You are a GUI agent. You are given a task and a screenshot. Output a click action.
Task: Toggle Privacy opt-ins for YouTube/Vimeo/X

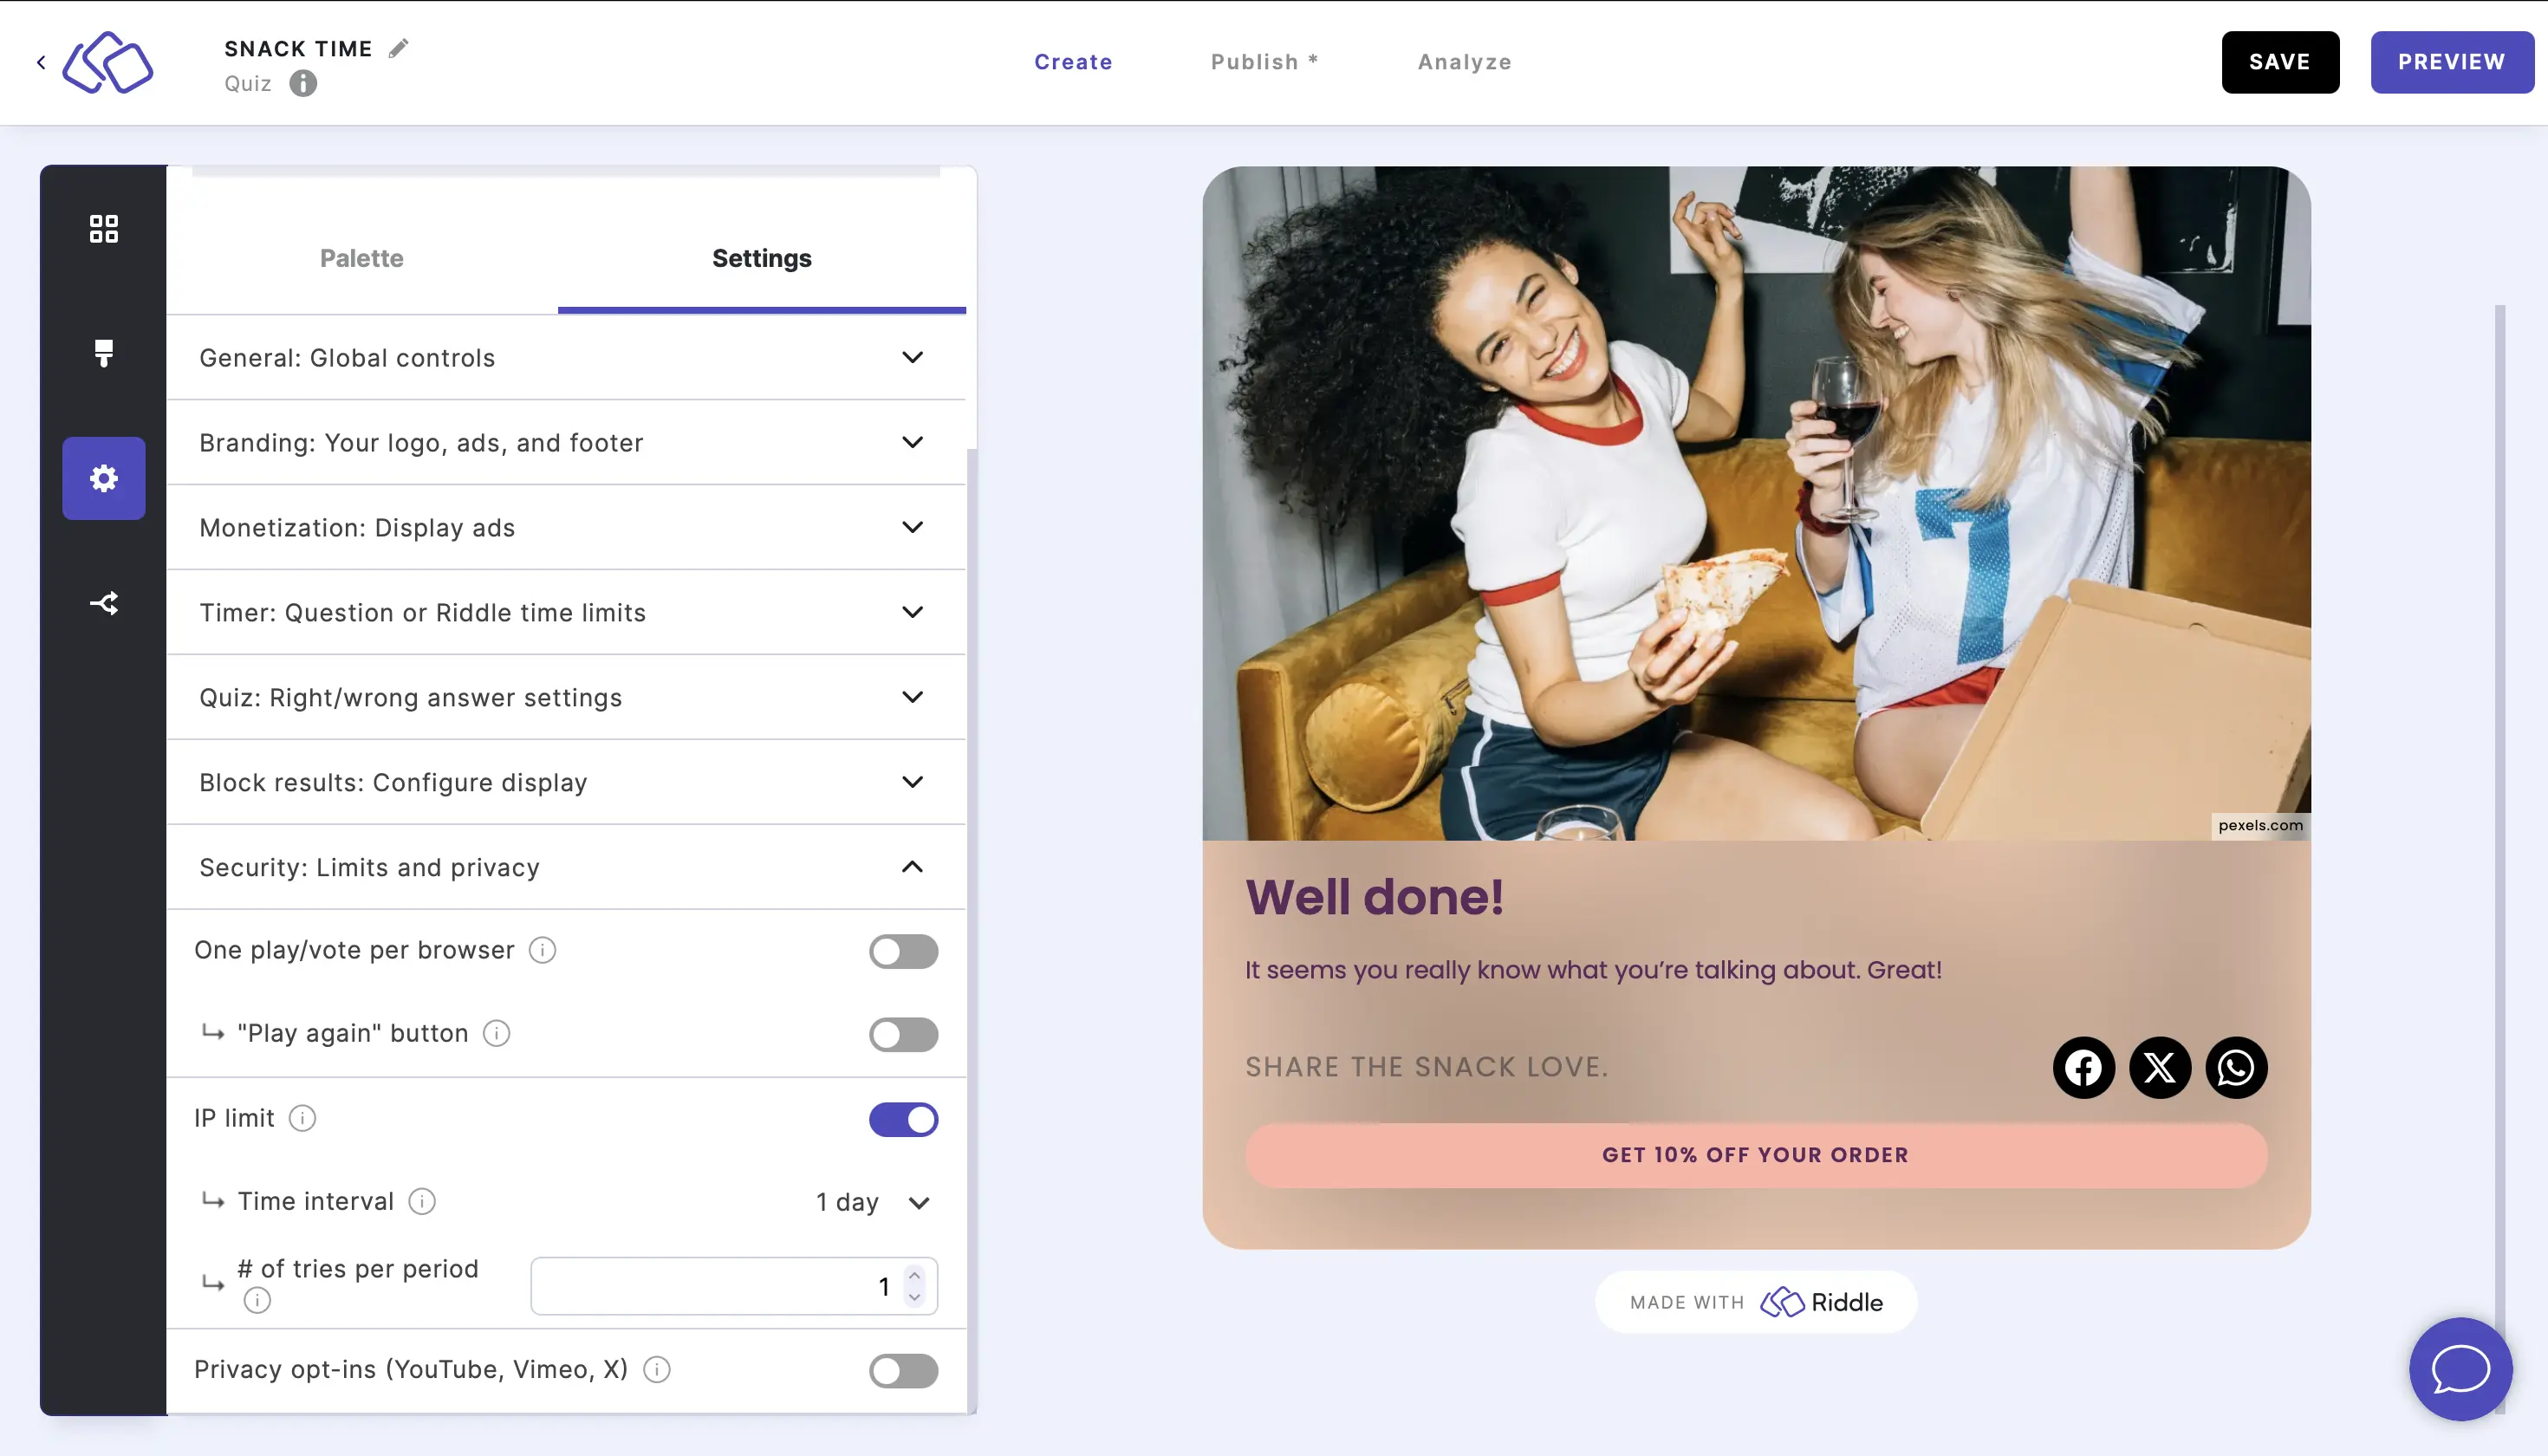(x=903, y=1368)
